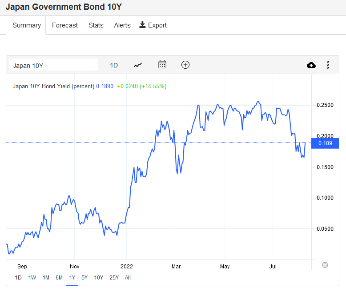This screenshot has height=291, width=346.
Task: Open the Stats tab
Action: [96, 25]
